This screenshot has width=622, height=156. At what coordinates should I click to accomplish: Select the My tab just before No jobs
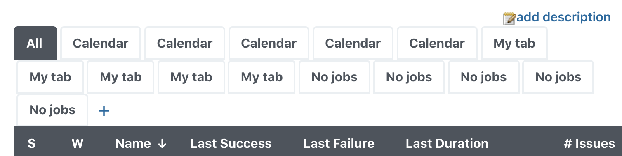coord(262,77)
